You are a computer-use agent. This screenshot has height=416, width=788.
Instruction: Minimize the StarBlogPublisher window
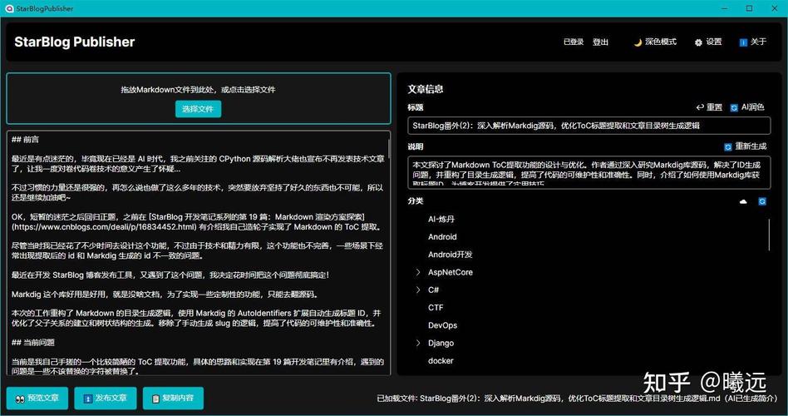coord(725,8)
